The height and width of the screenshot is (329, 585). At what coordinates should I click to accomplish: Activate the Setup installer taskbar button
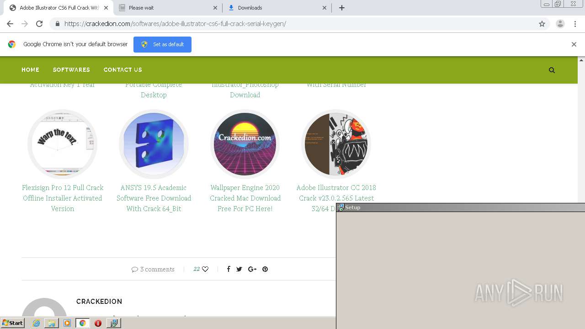pos(114,323)
